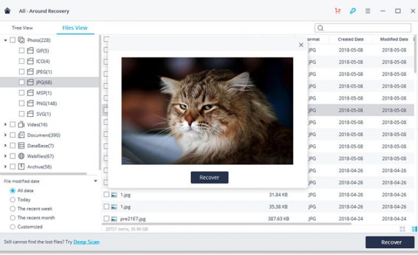Click into the search input field
Screen dimensions: 418x255
pos(363,28)
